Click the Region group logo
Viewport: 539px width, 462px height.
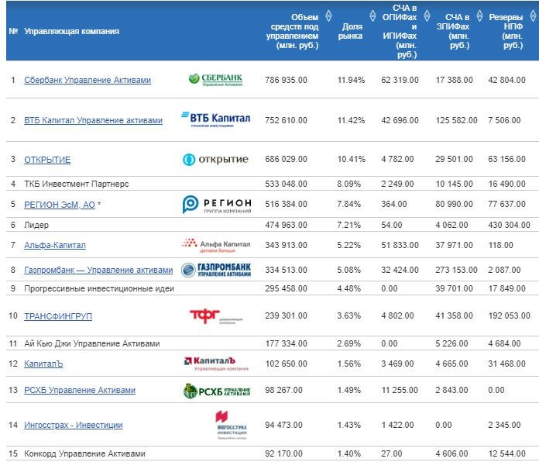[x=215, y=204]
